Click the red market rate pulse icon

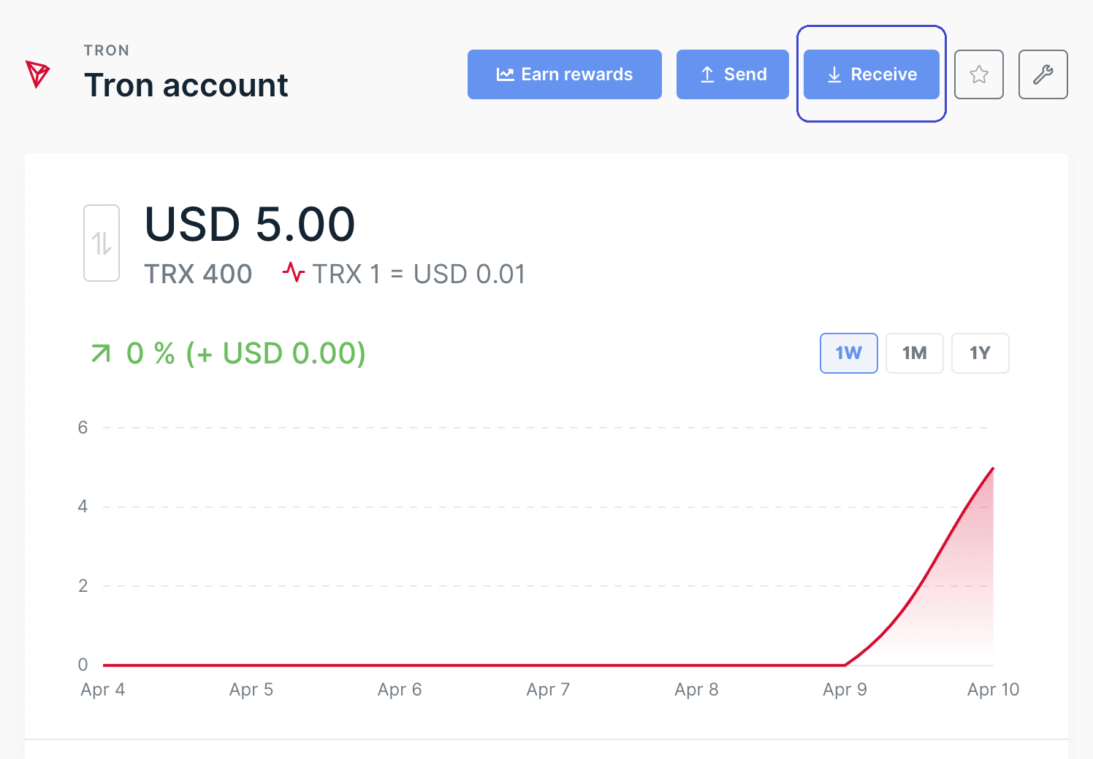pyautogui.click(x=294, y=274)
